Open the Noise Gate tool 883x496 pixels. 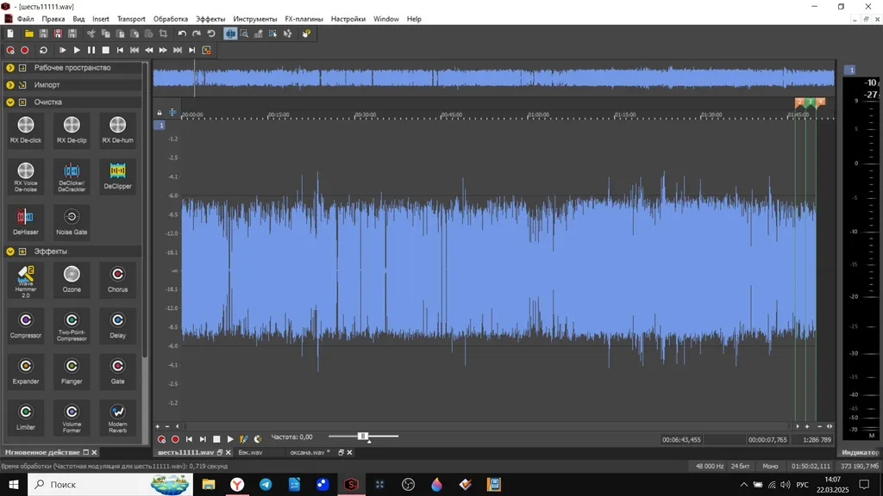(x=72, y=221)
